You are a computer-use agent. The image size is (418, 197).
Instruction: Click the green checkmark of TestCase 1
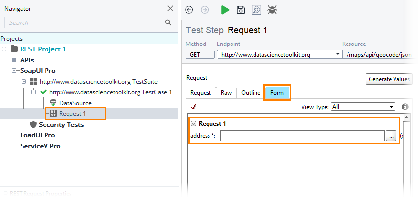click(x=44, y=92)
